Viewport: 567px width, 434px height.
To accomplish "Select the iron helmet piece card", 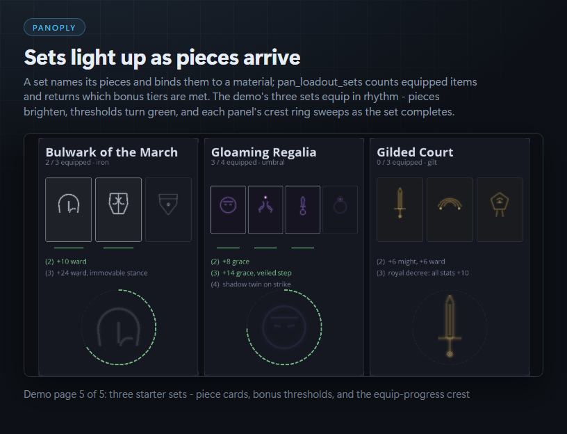I will [68, 209].
